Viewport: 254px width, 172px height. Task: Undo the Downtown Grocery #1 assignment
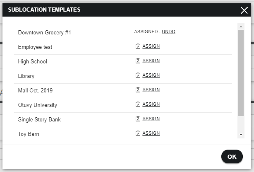tap(168, 31)
